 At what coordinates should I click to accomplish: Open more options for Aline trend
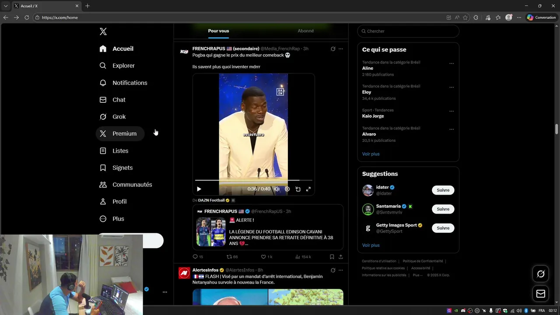point(451,63)
